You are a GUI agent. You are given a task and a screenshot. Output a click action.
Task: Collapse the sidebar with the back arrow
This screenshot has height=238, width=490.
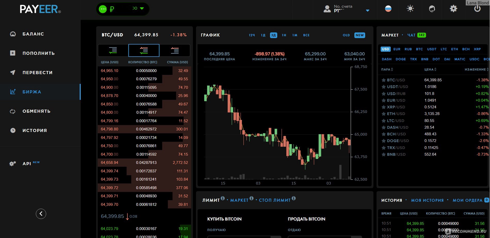tap(41, 214)
